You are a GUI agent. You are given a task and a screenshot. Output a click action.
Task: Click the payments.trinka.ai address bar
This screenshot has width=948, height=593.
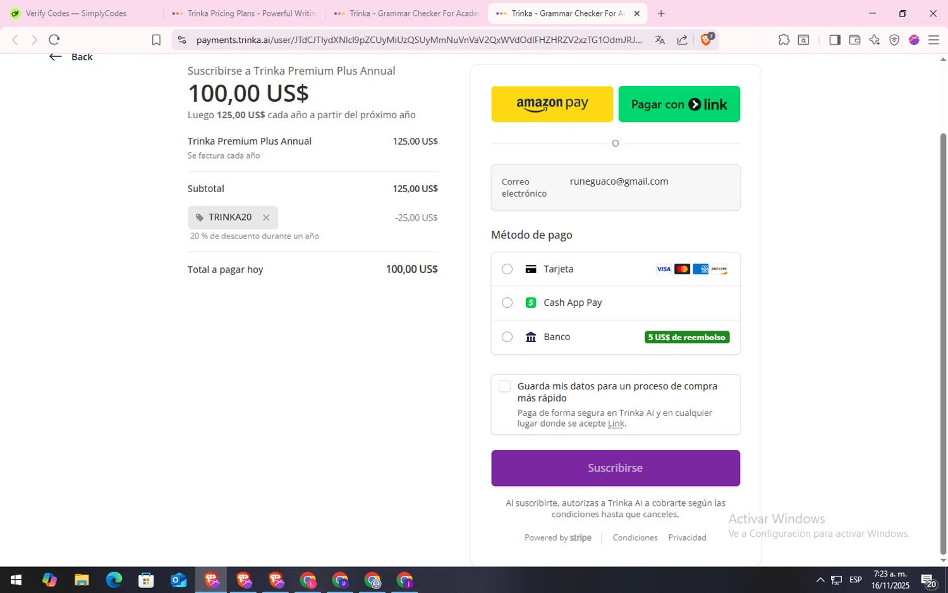click(x=419, y=40)
